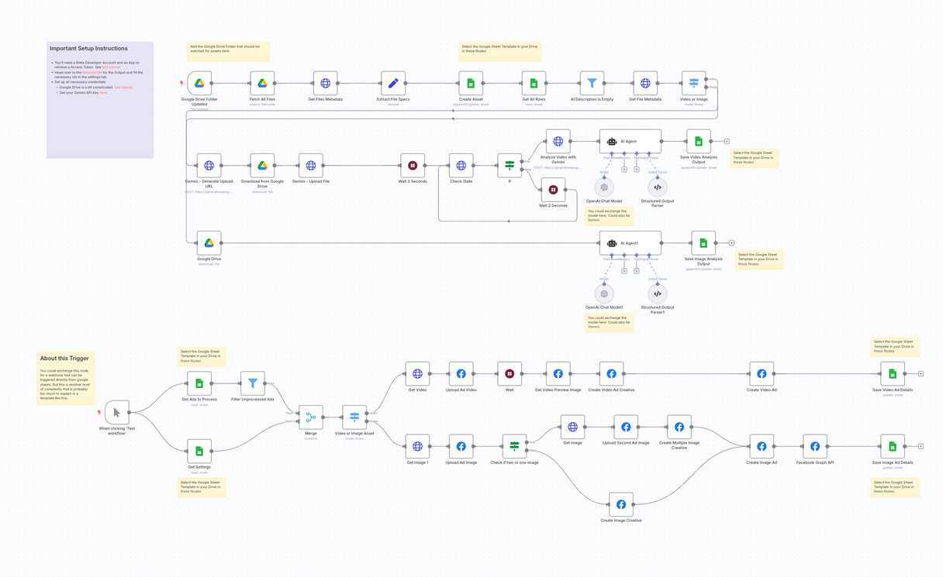Click the 'See tutorial' link for Google Drive
The width and height of the screenshot is (943, 577).
point(124,88)
